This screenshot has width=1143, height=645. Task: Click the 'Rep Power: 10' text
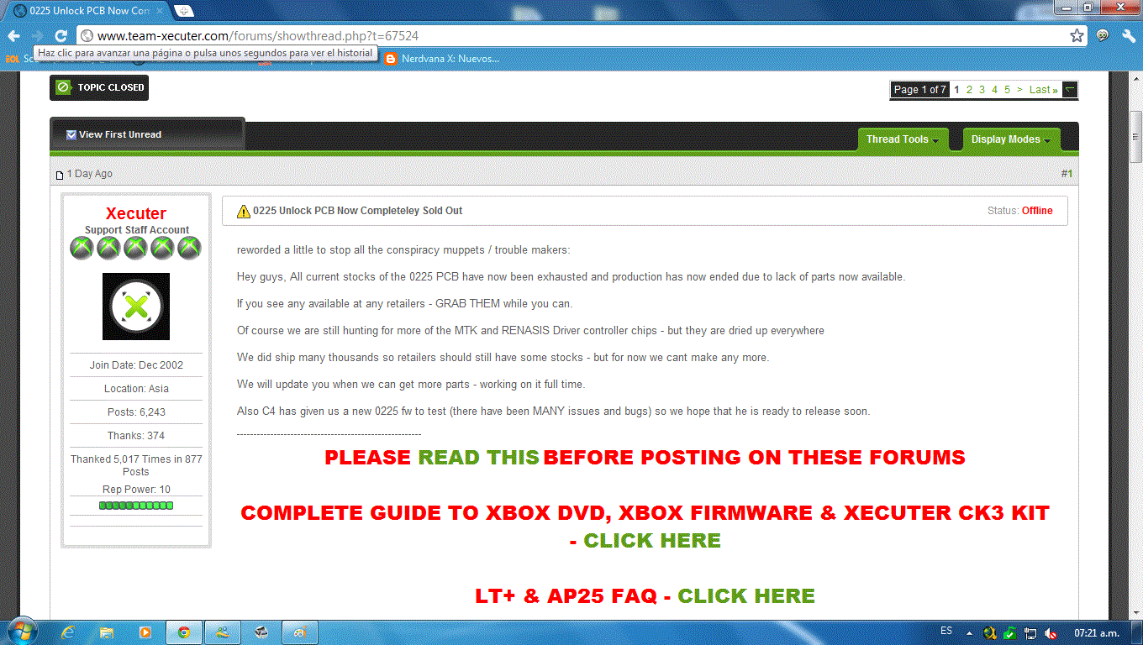click(136, 490)
